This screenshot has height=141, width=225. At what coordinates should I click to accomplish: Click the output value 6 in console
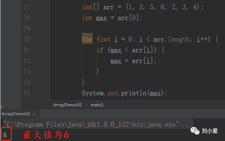pos(5,135)
